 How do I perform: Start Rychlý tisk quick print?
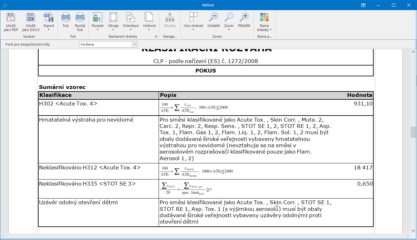(80, 22)
